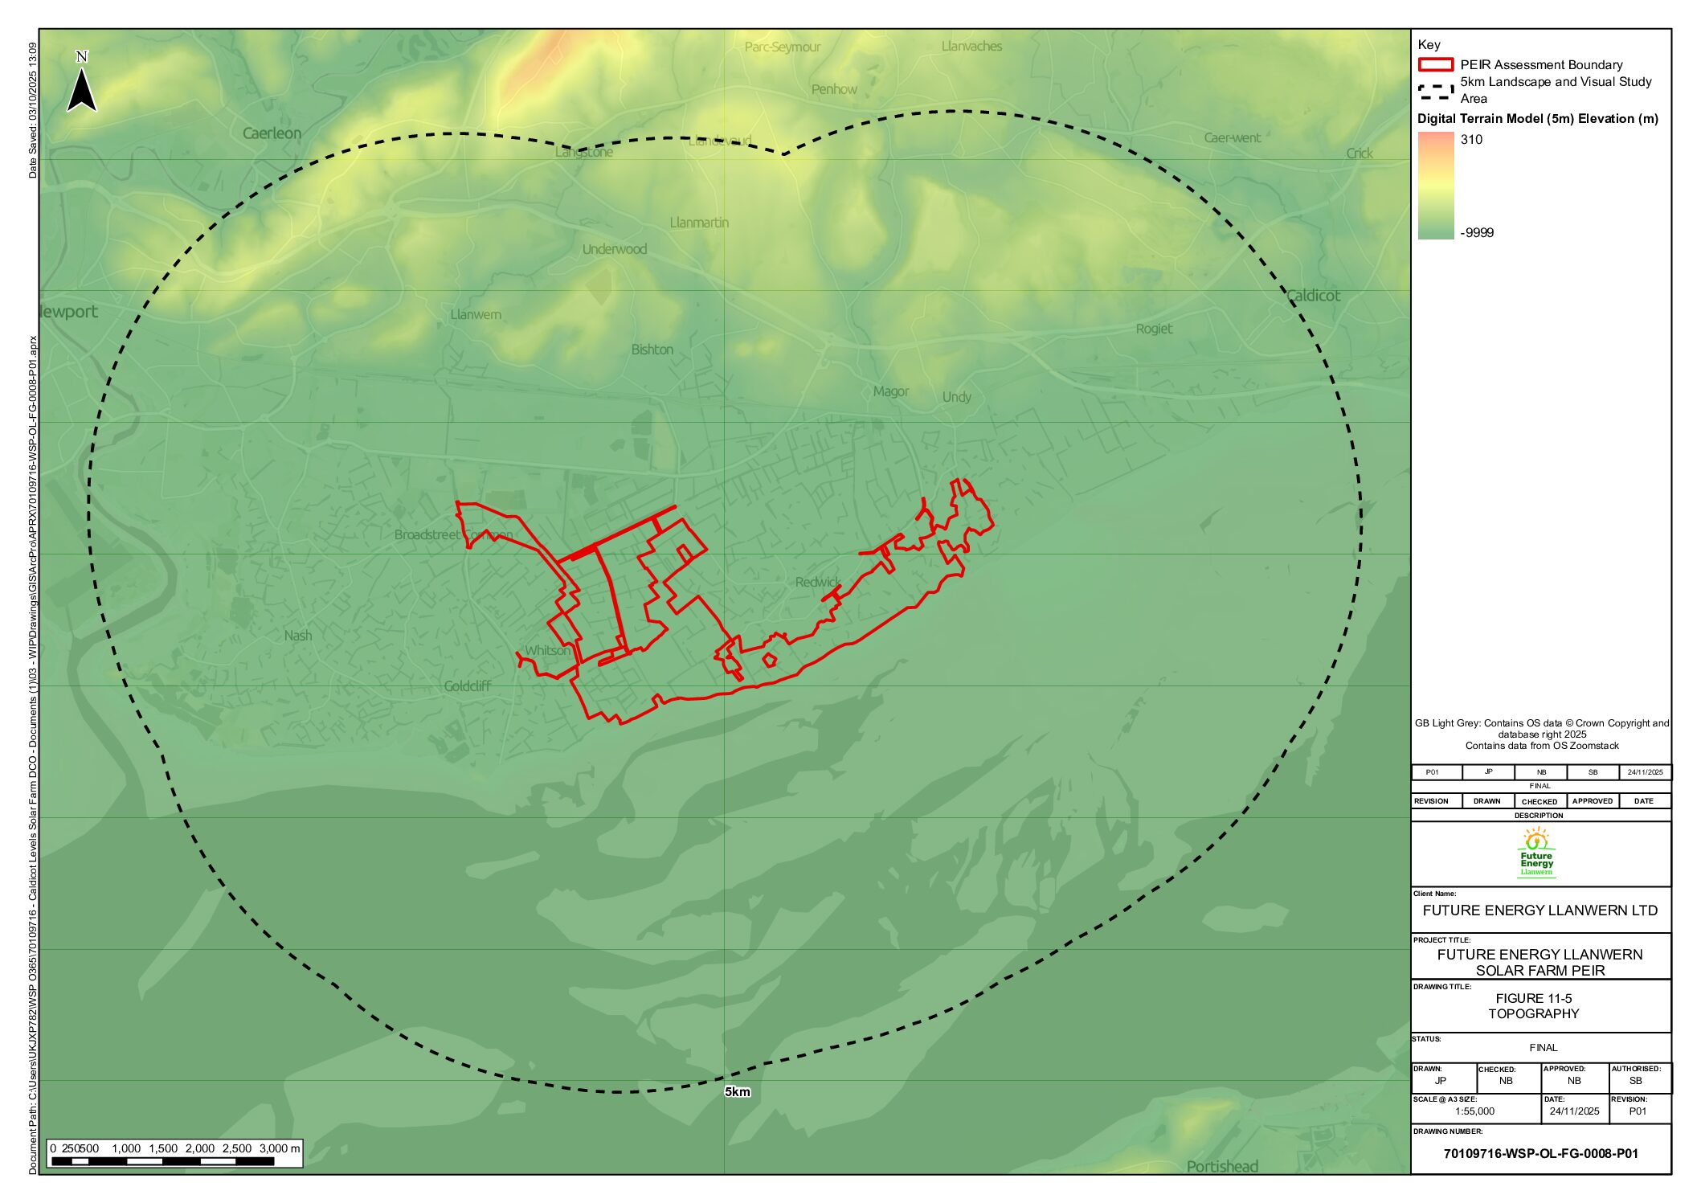
Task: Click the PEIR Assessment Boundary legend symbol
Action: pyautogui.click(x=1438, y=66)
